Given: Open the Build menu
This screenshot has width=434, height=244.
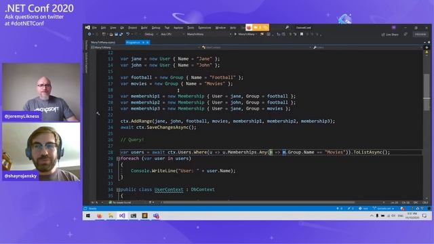Looking at the screenshot, I should pyautogui.click(x=144, y=28).
